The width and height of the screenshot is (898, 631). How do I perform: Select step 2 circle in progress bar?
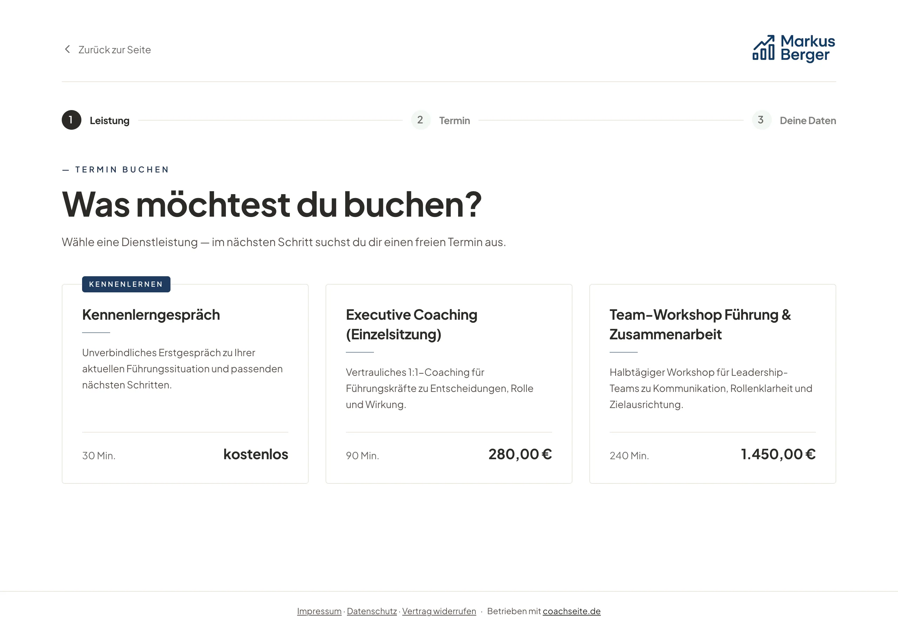point(421,120)
